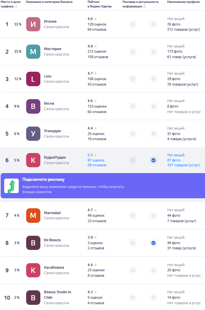Open the '97 оценок' link for КудриПудри
The width and height of the screenshot is (205, 310).
(96, 160)
